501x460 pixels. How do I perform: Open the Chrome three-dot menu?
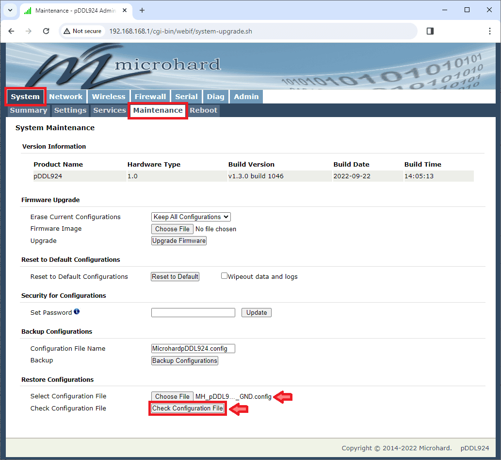click(489, 31)
